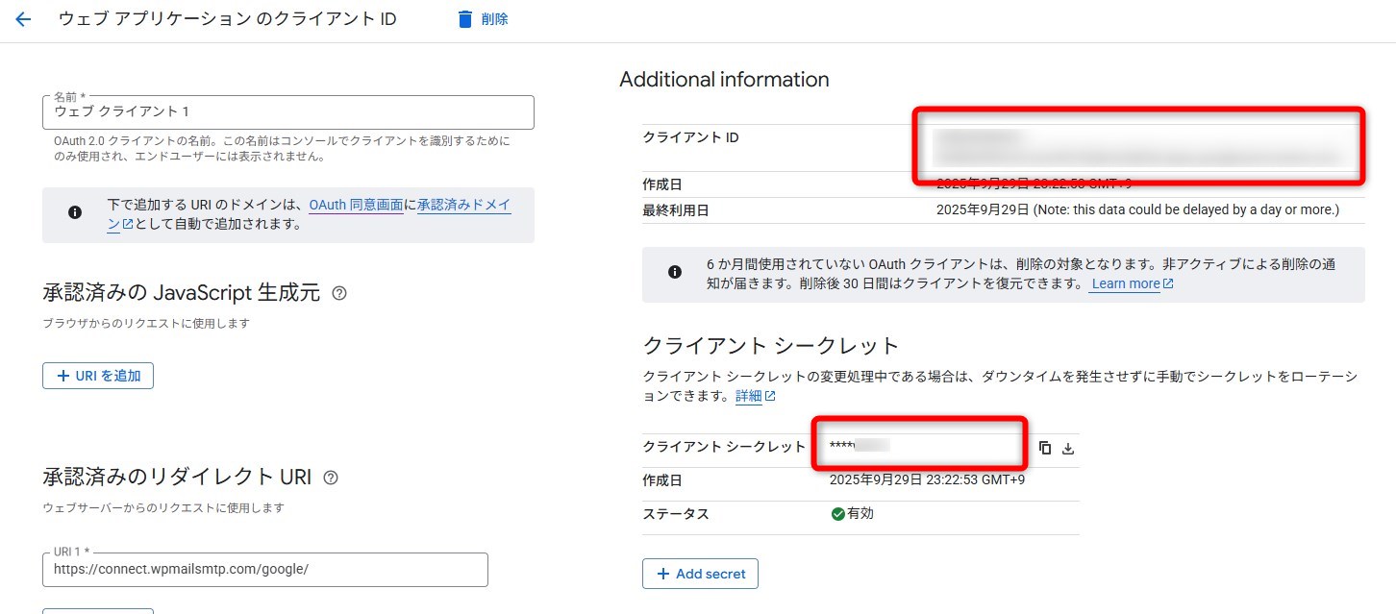Image resolution: width=1396 pixels, height=614 pixels.
Task: Click the Add secret button
Action: [700, 574]
